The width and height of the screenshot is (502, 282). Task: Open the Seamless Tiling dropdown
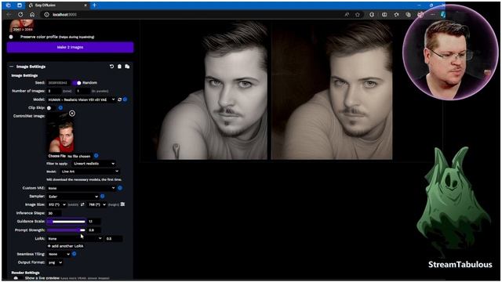click(x=58, y=254)
